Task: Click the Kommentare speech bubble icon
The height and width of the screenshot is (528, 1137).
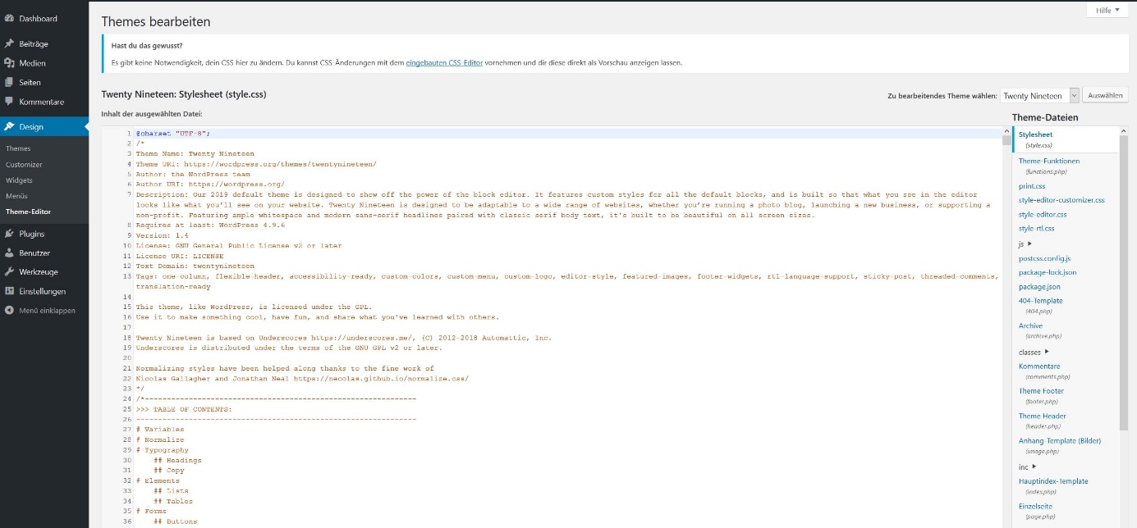Action: pyautogui.click(x=9, y=102)
